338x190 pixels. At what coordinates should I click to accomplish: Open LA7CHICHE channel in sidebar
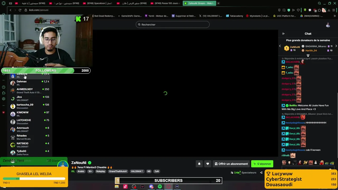coord(30,122)
